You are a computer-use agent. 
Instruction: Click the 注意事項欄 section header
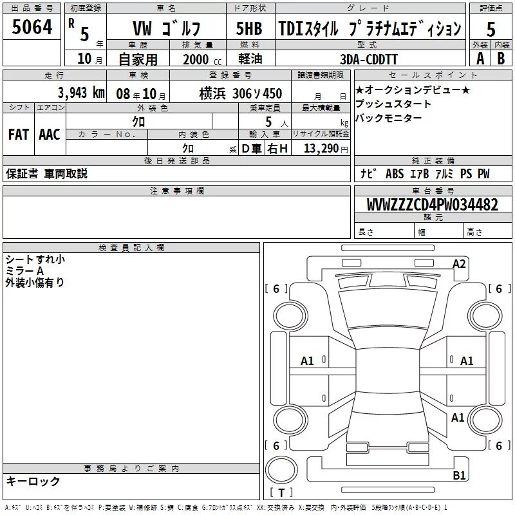click(x=176, y=191)
